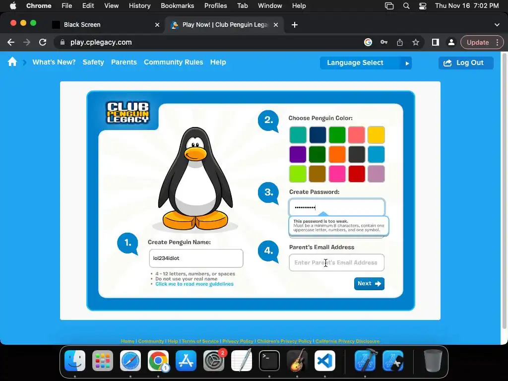Open the tab search chevron in Chrome
This screenshot has height=381, width=508.
pyautogui.click(x=497, y=25)
